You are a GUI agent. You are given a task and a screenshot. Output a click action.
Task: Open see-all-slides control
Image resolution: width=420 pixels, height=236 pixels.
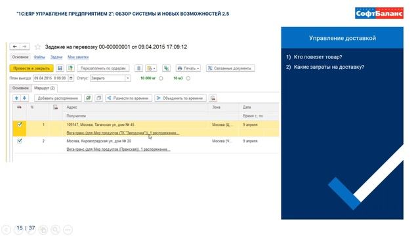(x=43, y=229)
